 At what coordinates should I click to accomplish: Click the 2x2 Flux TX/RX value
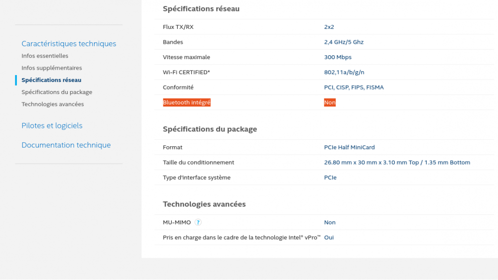pos(329,27)
